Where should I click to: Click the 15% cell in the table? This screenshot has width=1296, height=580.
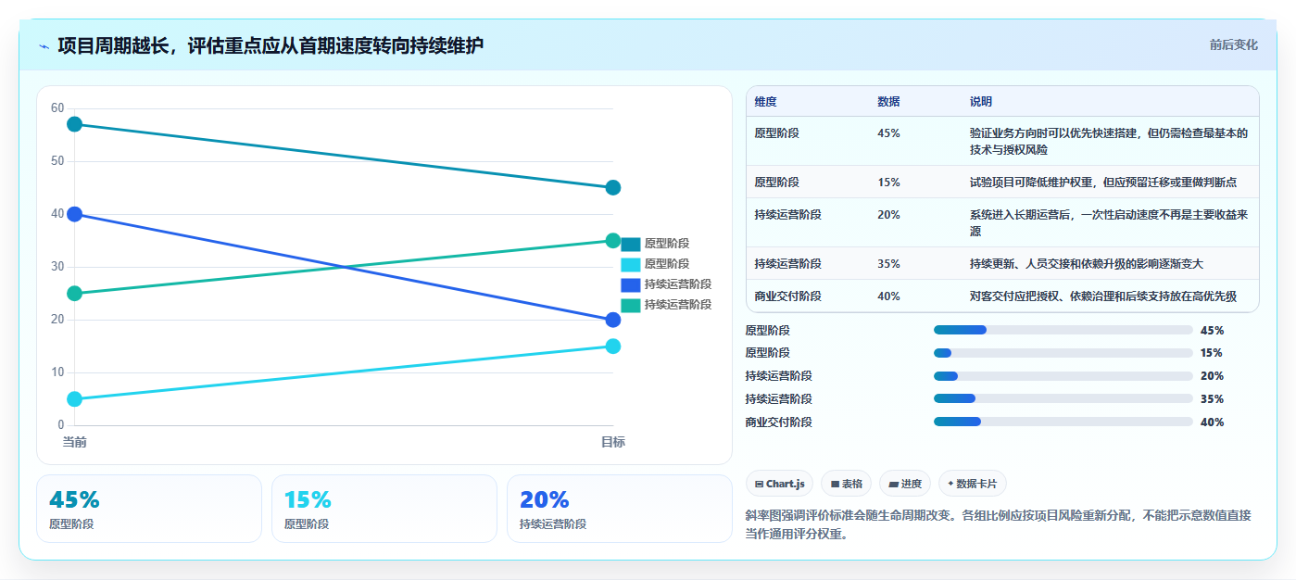888,183
